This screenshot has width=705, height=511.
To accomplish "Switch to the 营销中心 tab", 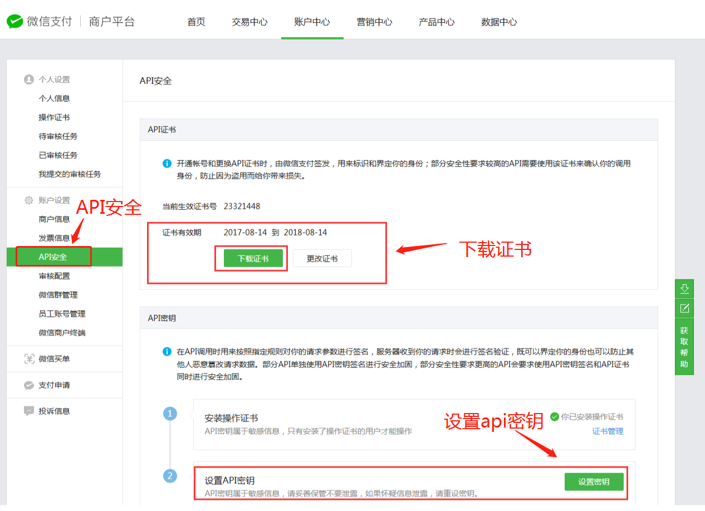I will click(x=374, y=22).
